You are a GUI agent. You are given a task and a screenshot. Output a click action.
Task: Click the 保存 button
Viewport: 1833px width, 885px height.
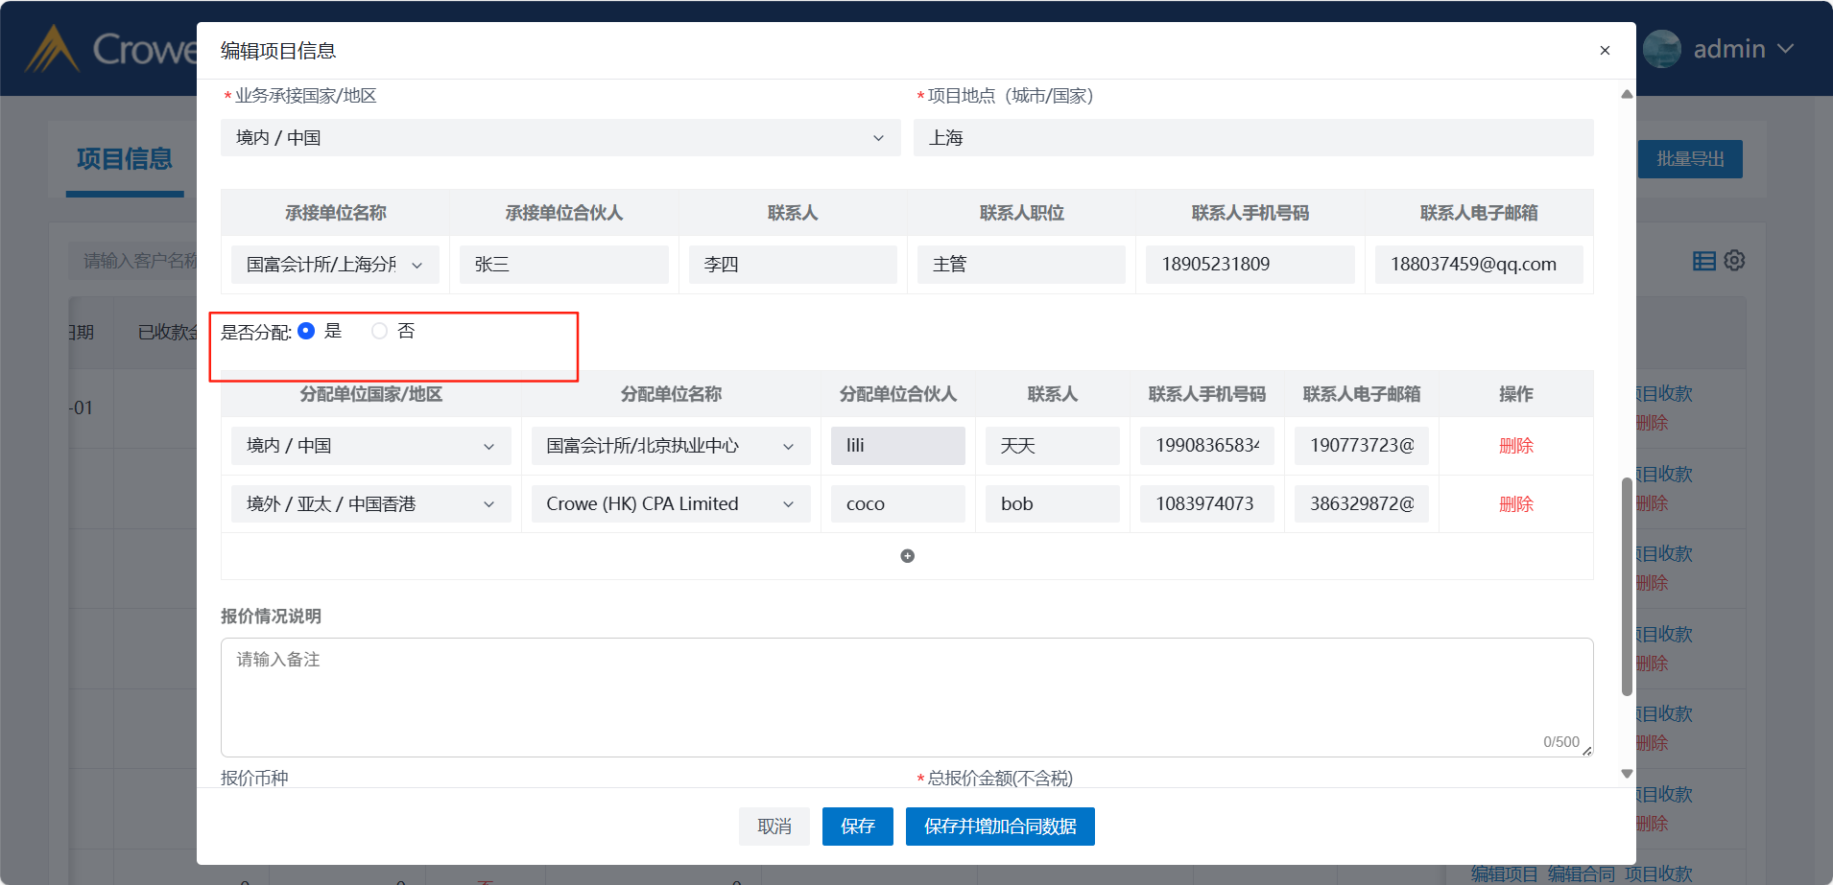(x=858, y=827)
